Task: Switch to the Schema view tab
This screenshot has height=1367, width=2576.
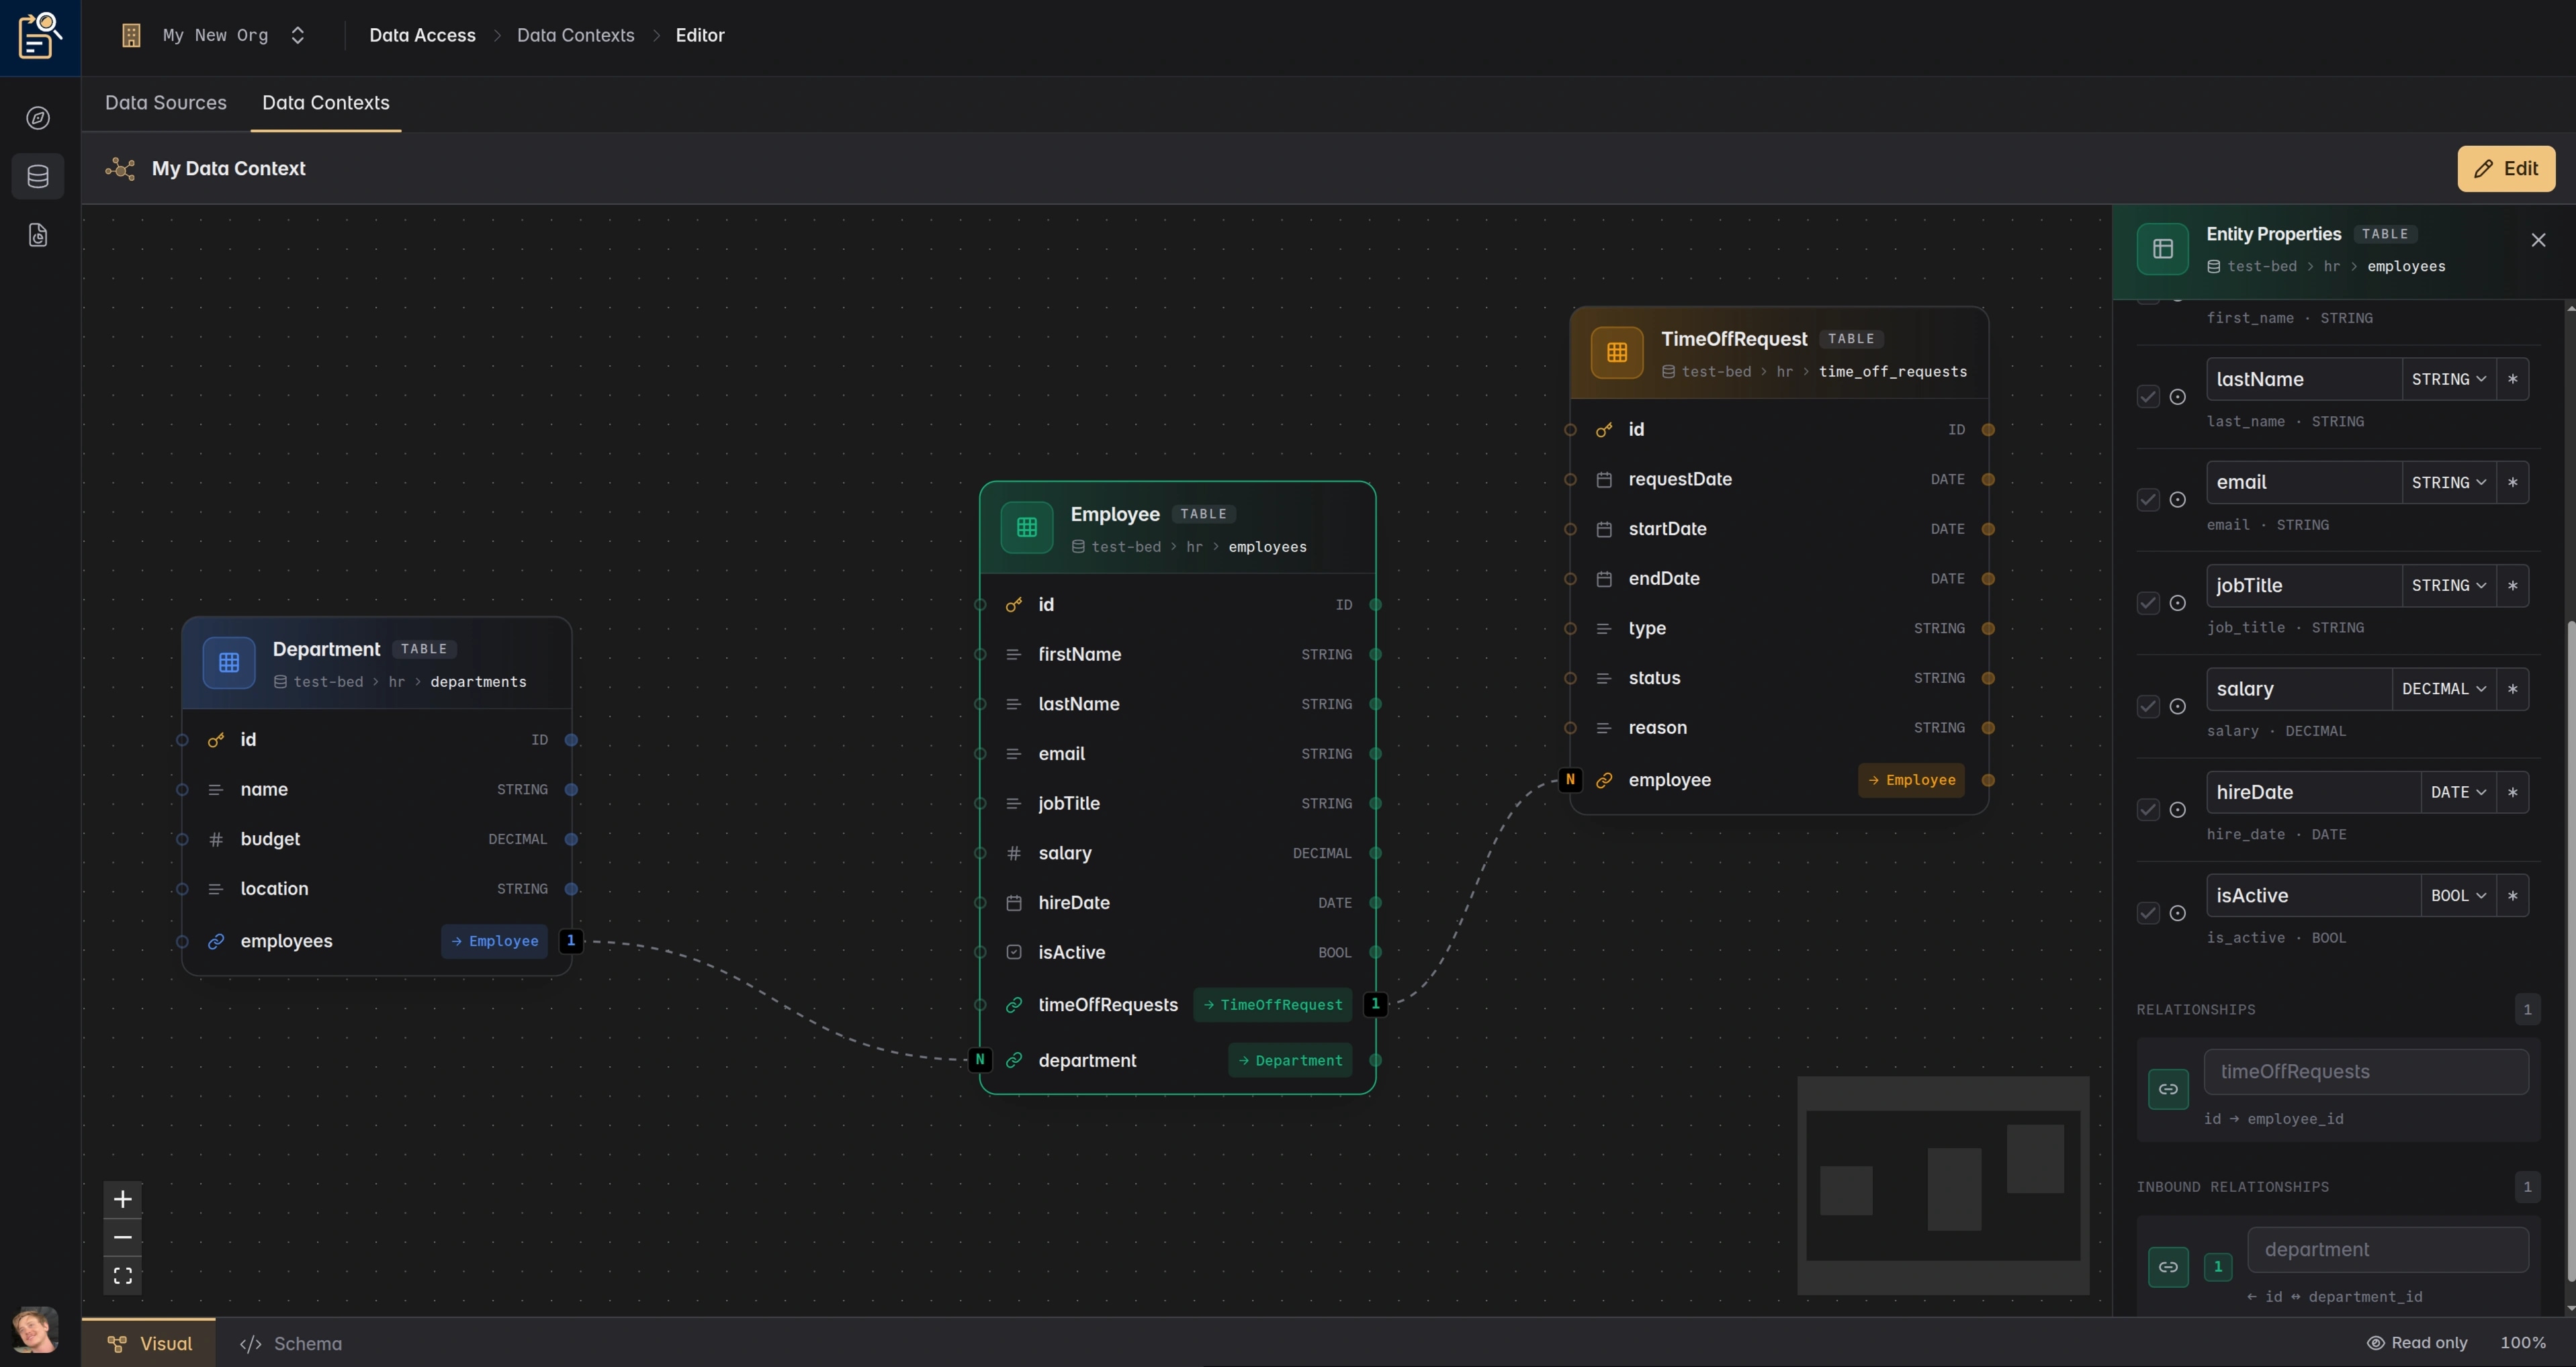Action: tap(291, 1344)
